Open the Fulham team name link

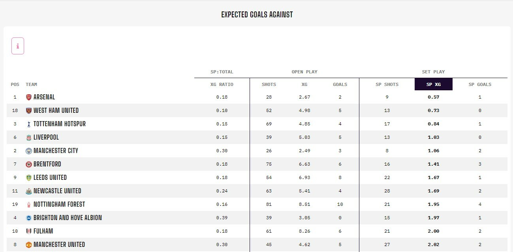pyautogui.click(x=43, y=231)
